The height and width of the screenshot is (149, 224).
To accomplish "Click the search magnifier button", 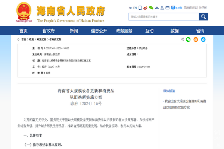I will [x=203, y=17].
